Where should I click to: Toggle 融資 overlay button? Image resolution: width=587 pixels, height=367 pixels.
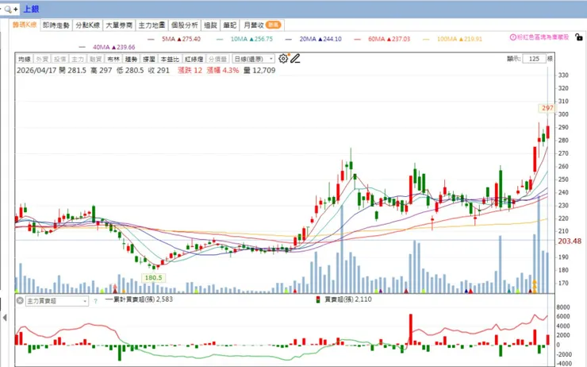coord(95,60)
